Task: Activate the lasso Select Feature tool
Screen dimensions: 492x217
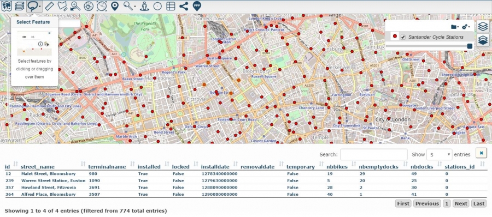Action: pyautogui.click(x=32, y=6)
